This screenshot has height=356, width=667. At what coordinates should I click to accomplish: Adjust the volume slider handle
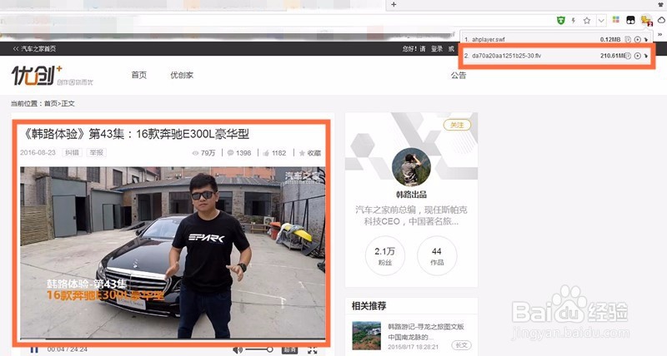(x=269, y=349)
